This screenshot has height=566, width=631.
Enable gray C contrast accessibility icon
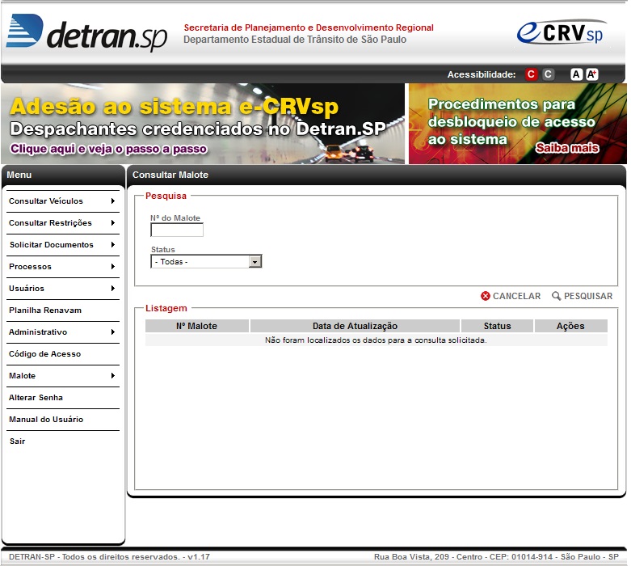coord(548,74)
